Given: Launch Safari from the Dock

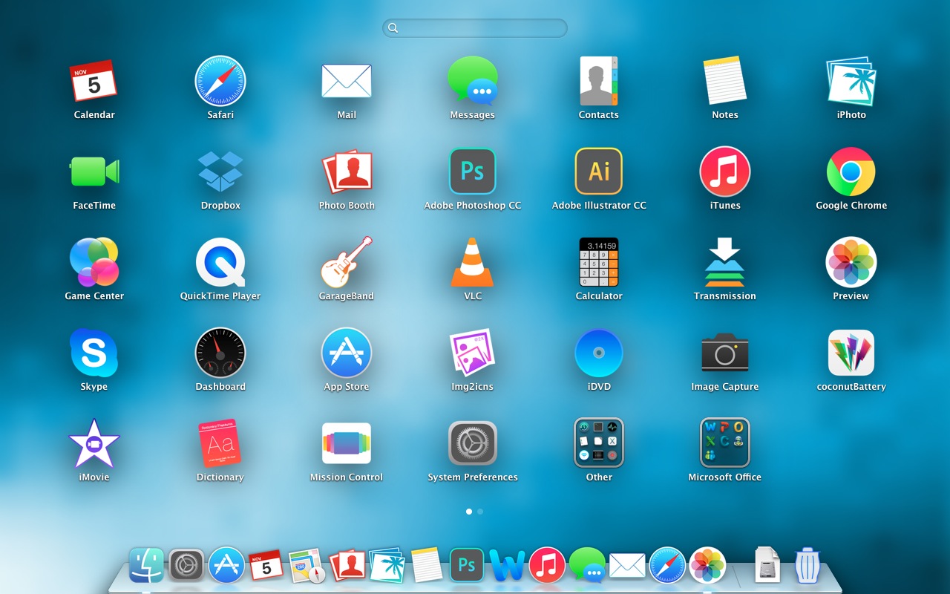Looking at the screenshot, I should click(x=667, y=566).
